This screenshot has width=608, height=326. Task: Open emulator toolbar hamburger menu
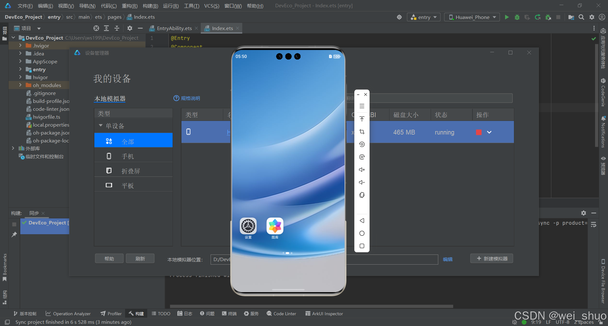tap(362, 106)
